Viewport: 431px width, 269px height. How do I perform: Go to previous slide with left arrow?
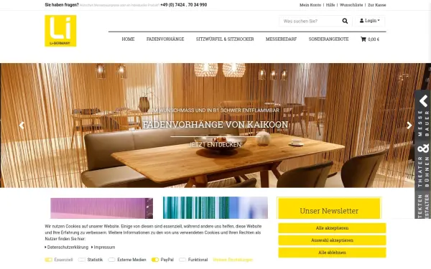point(22,126)
